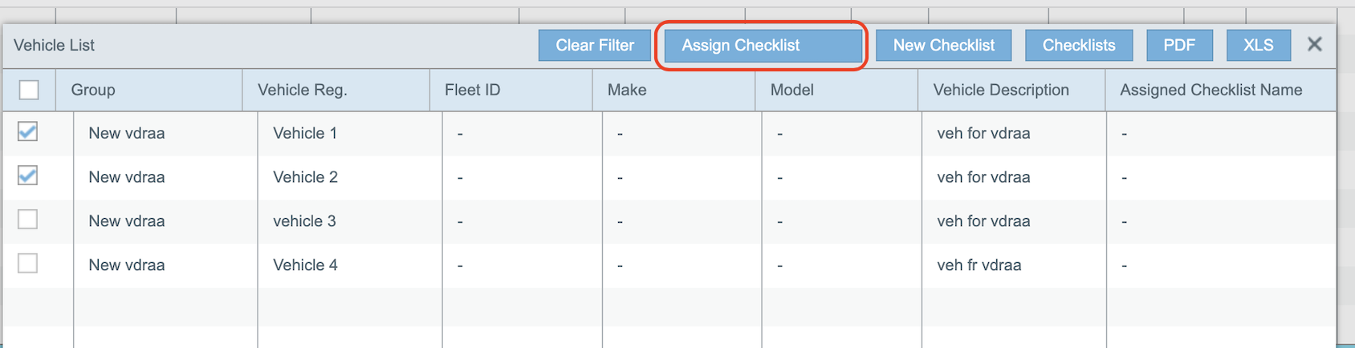1355x348 pixels.
Task: Uncheck the Vehicle 2 row checkbox
Action: [28, 176]
